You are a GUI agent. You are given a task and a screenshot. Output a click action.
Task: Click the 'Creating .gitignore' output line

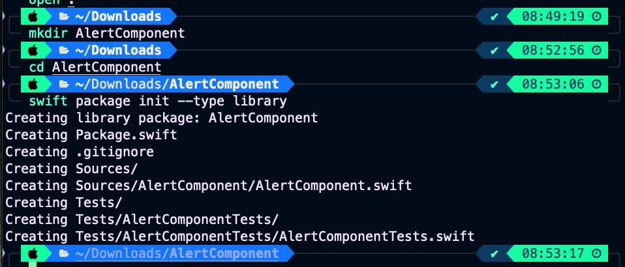[80, 152]
